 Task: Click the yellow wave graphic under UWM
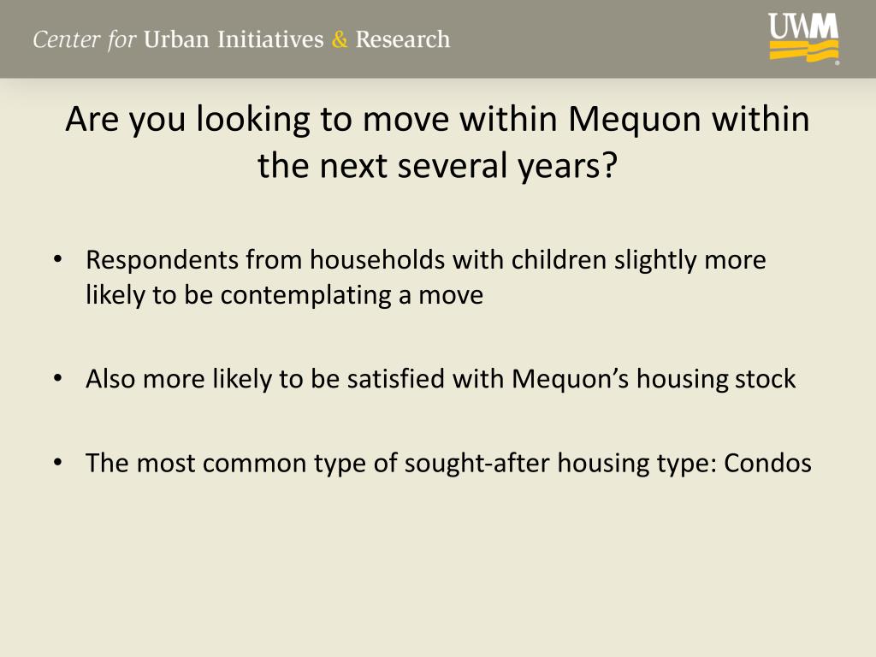click(x=804, y=51)
